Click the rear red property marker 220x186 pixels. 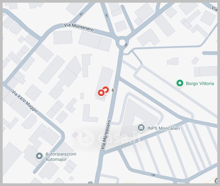[106, 90]
